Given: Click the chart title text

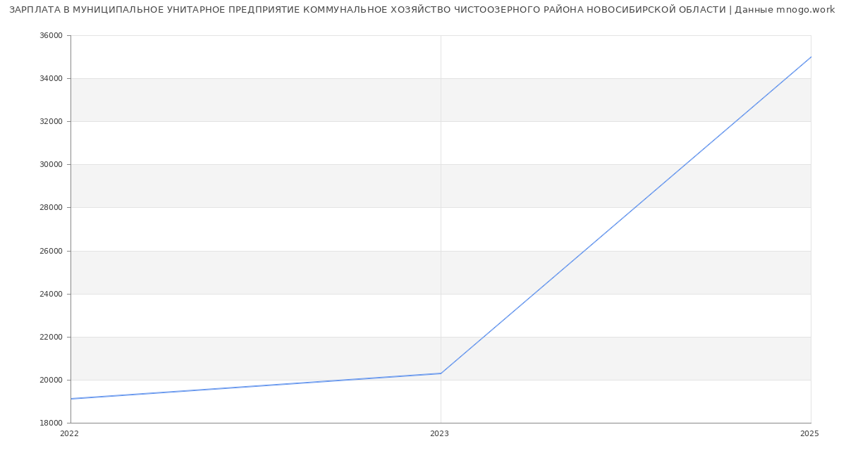Looking at the screenshot, I should [367, 10].
